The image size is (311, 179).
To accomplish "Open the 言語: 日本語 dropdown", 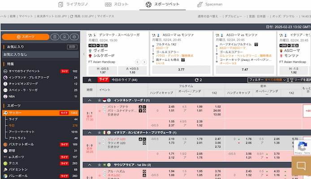I will [x=259, y=16].
